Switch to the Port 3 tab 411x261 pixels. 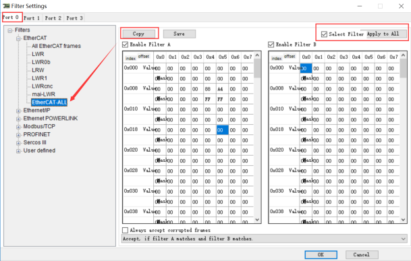coord(74,18)
